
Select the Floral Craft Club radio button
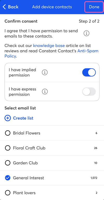8,148
